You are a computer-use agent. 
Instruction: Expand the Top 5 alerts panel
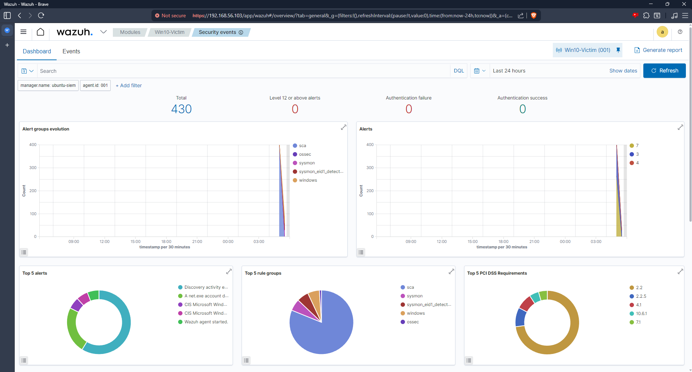[229, 271]
